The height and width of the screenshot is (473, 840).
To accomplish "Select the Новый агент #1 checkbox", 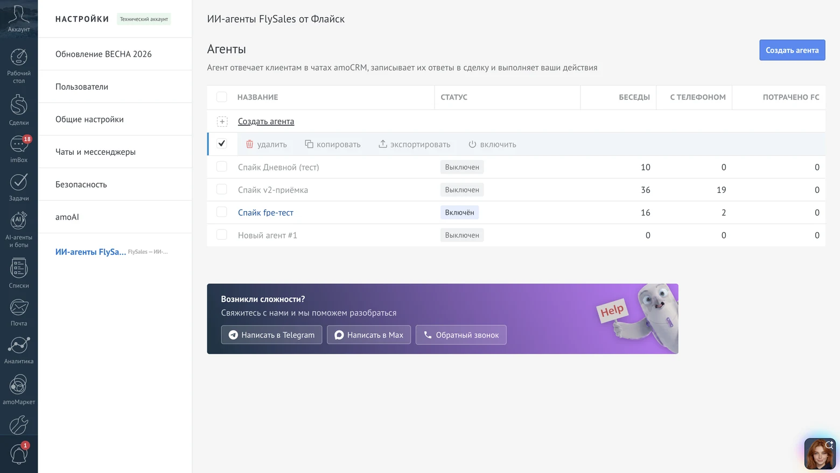I will point(222,234).
